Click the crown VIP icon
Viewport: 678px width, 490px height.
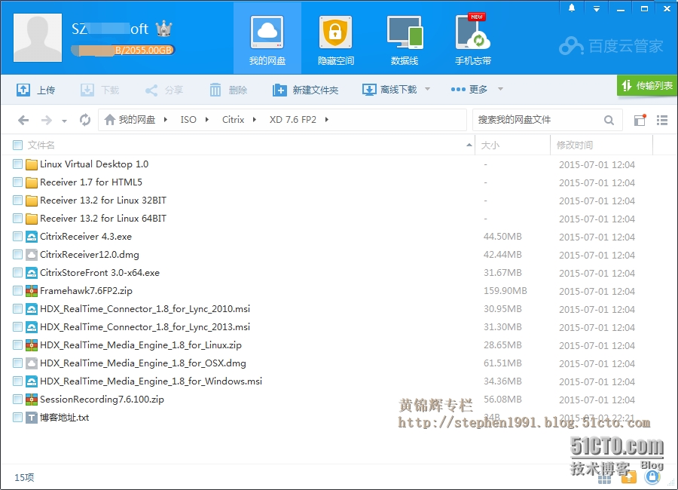point(164,29)
